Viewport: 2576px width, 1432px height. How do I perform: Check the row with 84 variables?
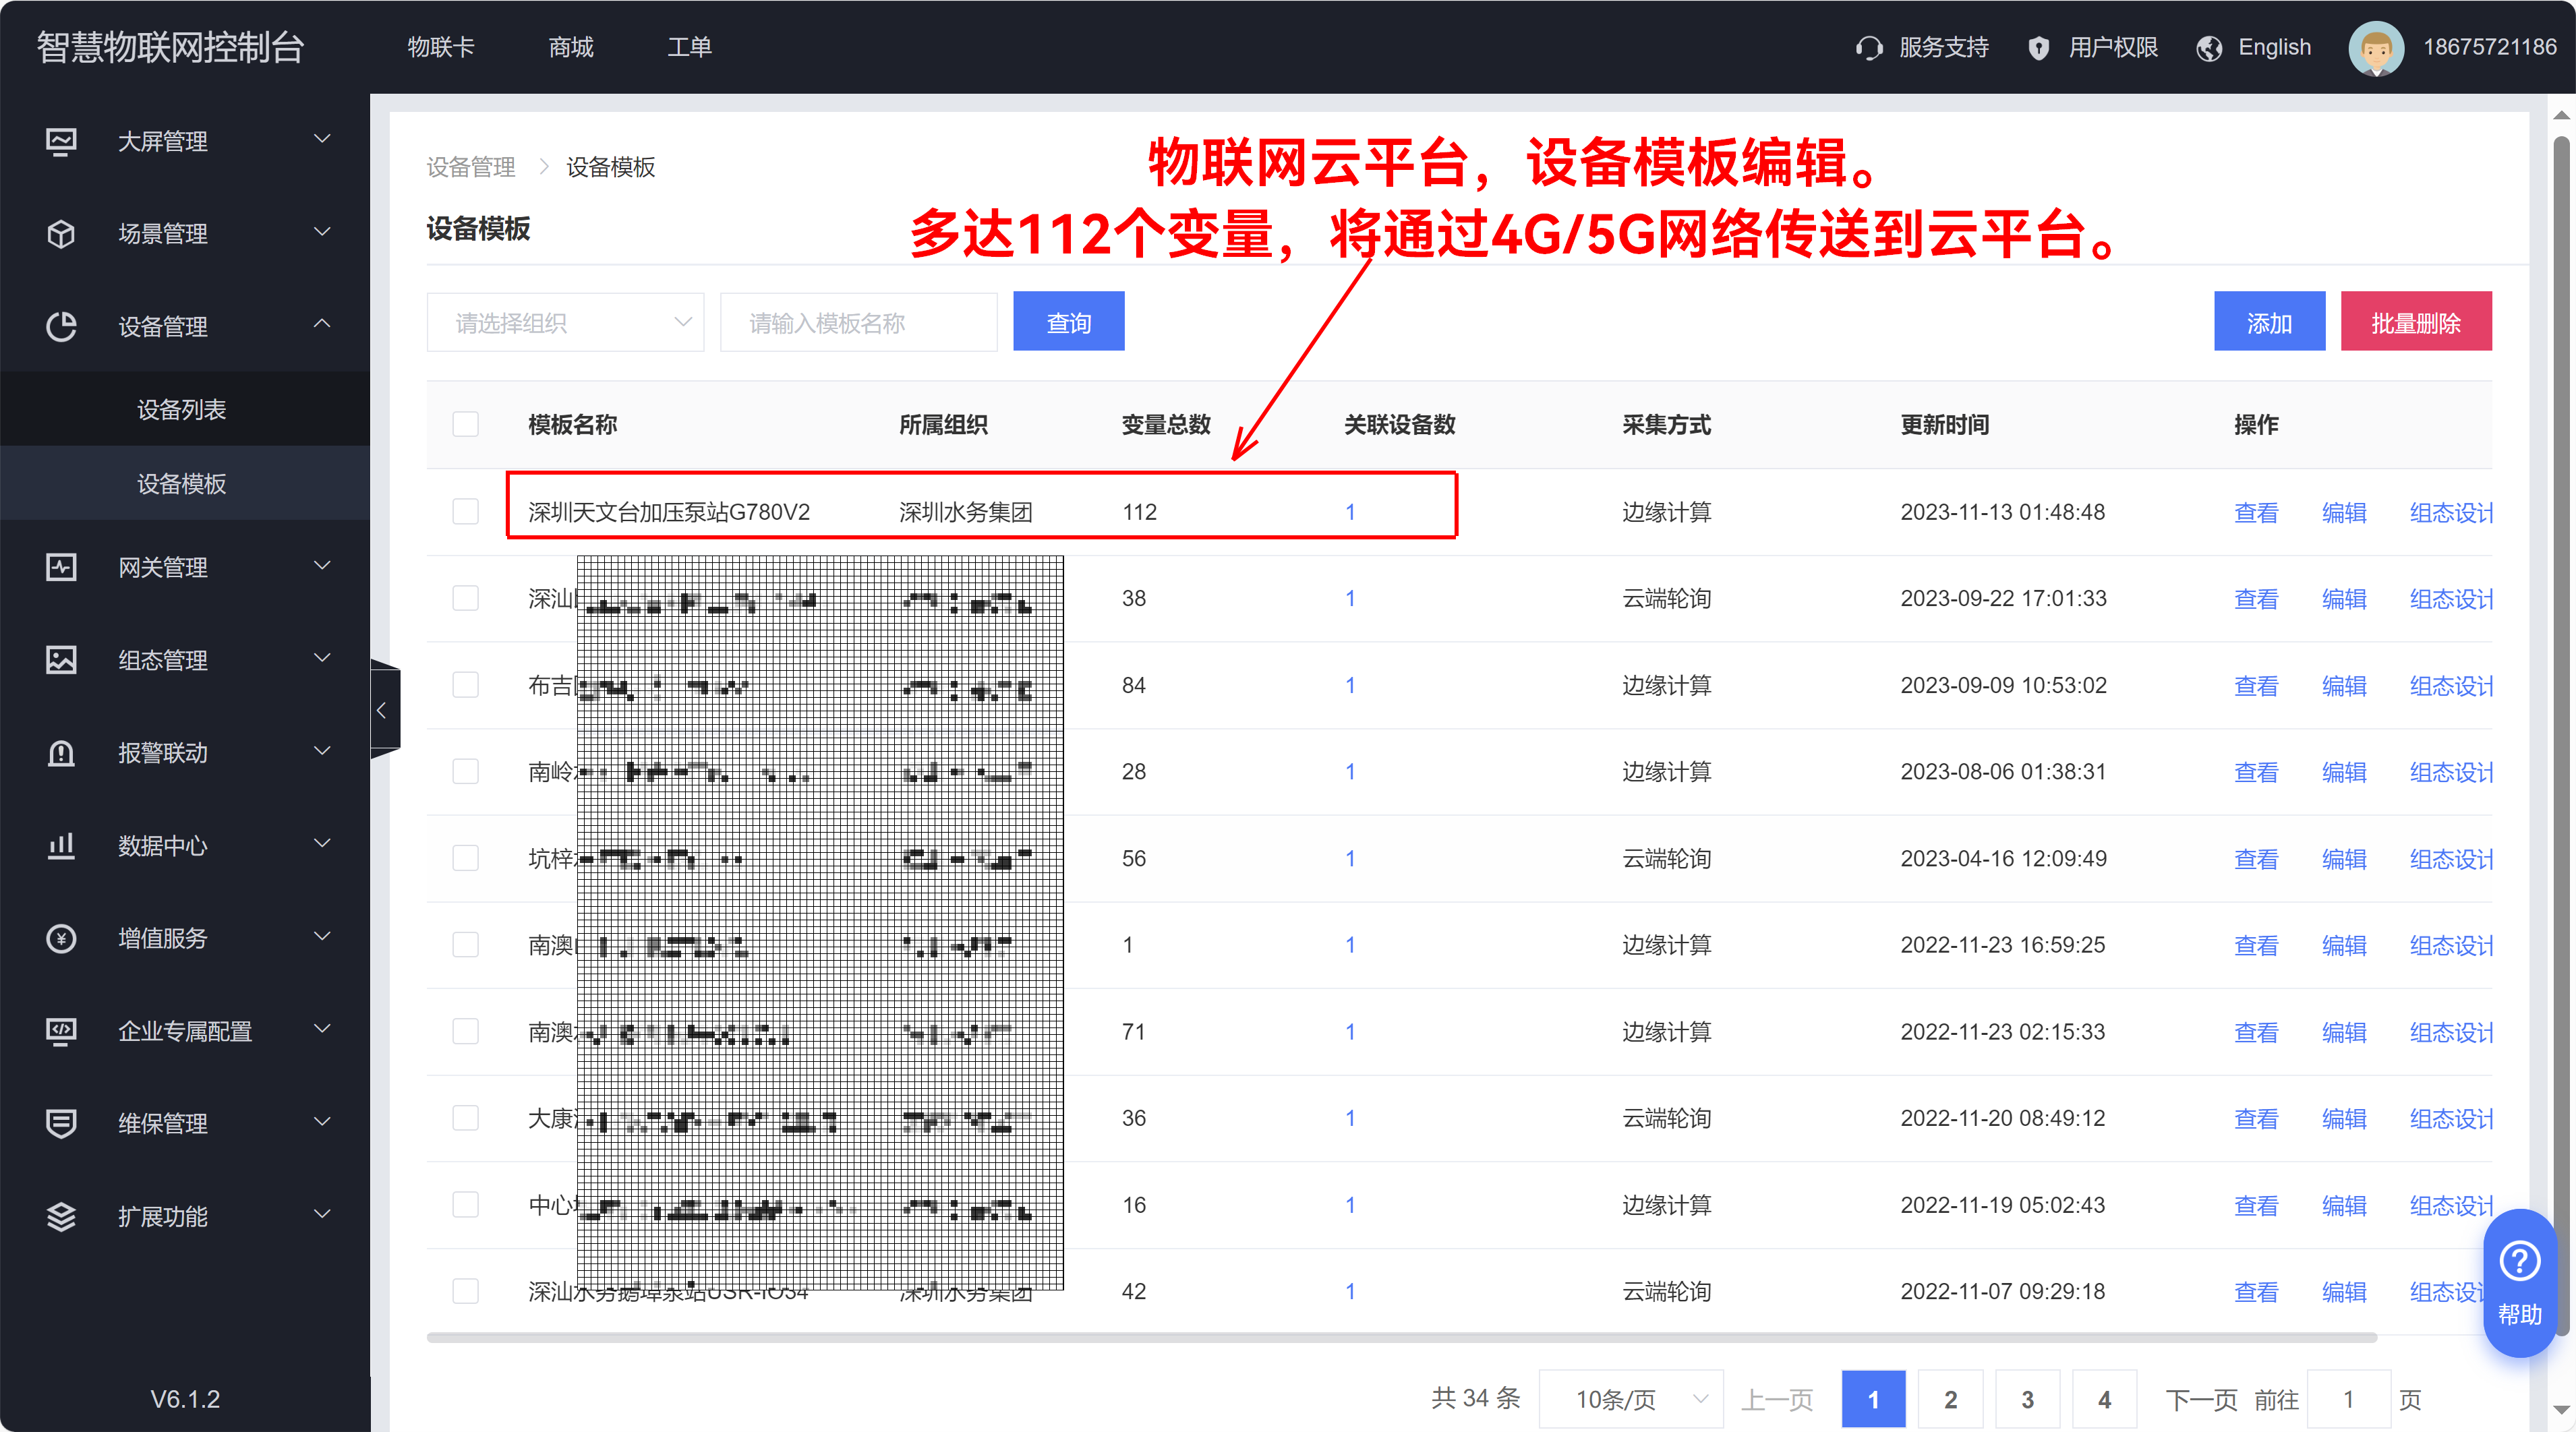(x=465, y=685)
